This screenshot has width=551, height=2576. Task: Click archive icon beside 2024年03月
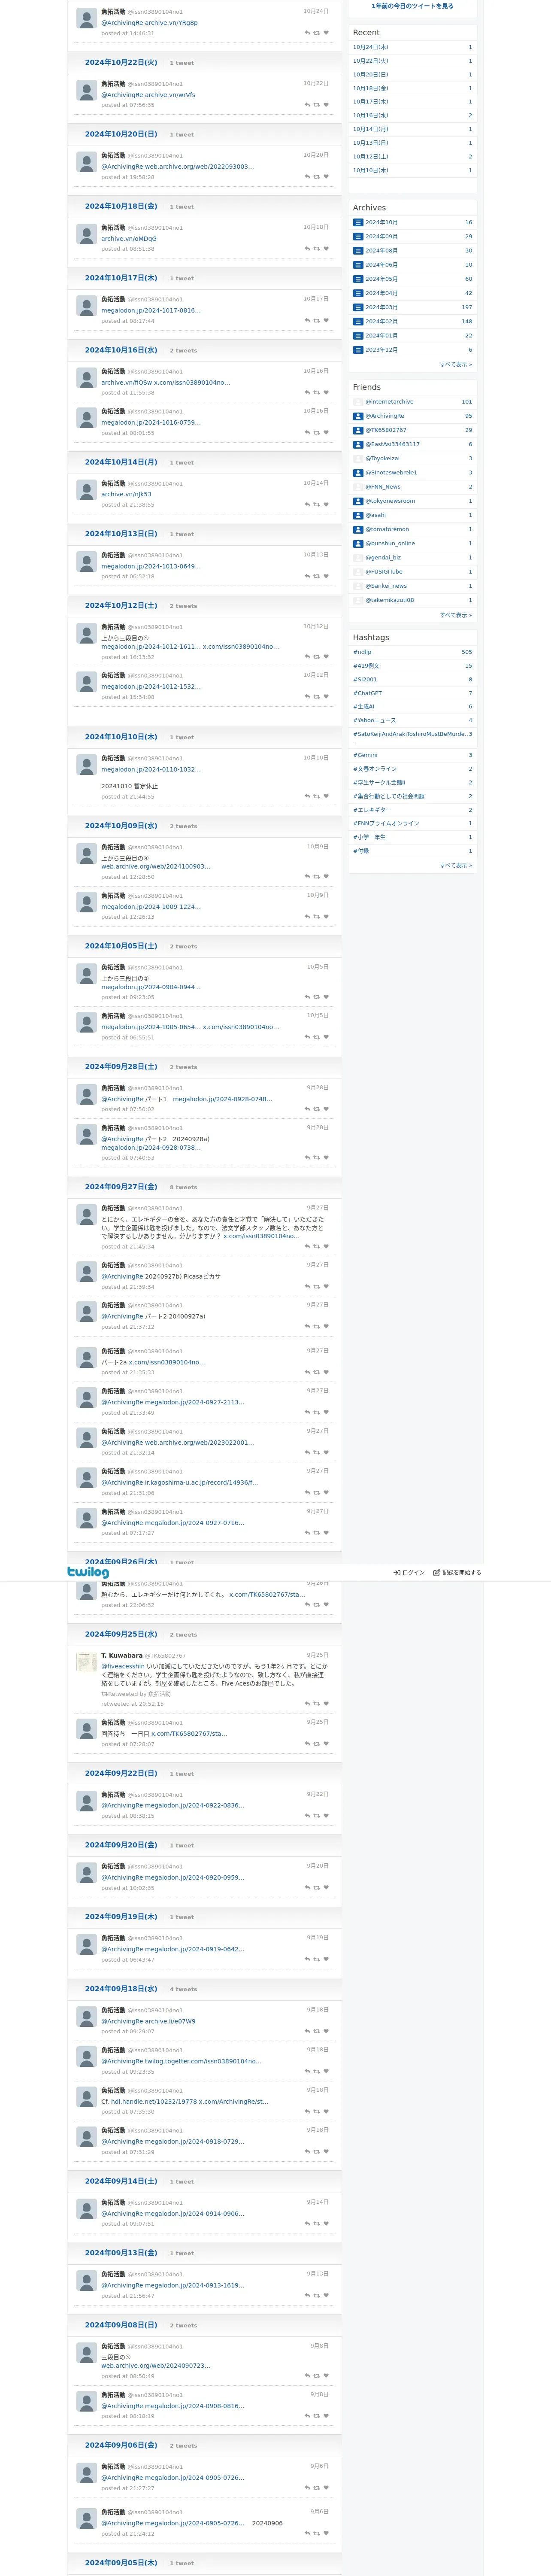pyautogui.click(x=358, y=308)
